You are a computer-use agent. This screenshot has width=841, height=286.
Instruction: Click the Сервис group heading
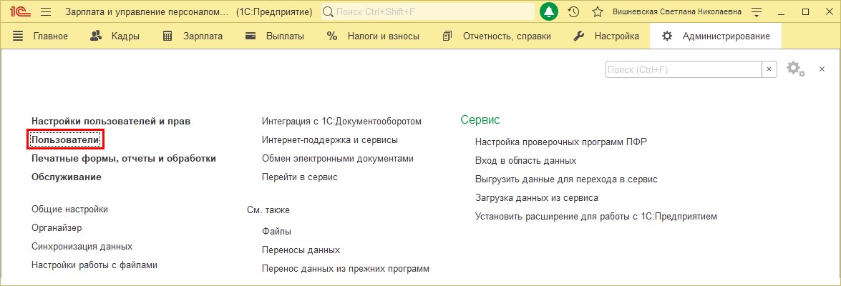click(x=480, y=120)
